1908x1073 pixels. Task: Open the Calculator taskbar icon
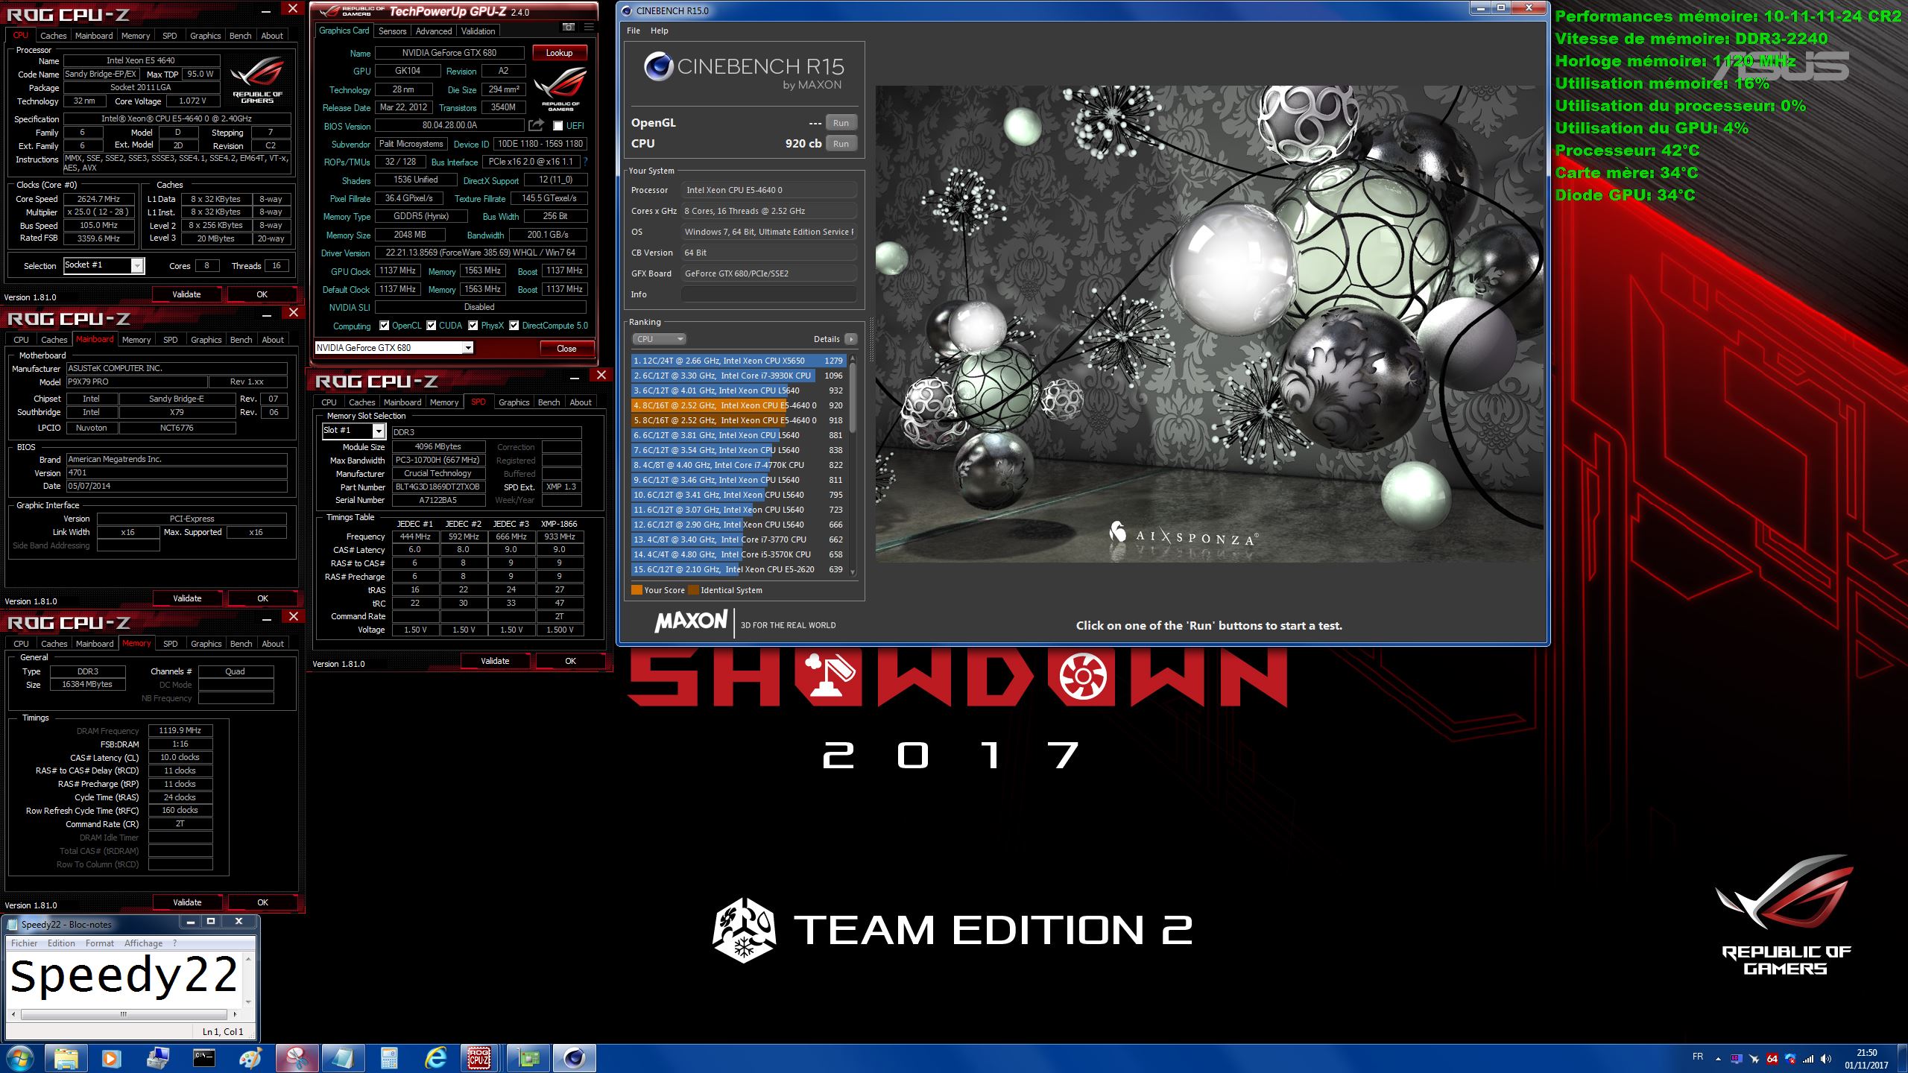389,1058
